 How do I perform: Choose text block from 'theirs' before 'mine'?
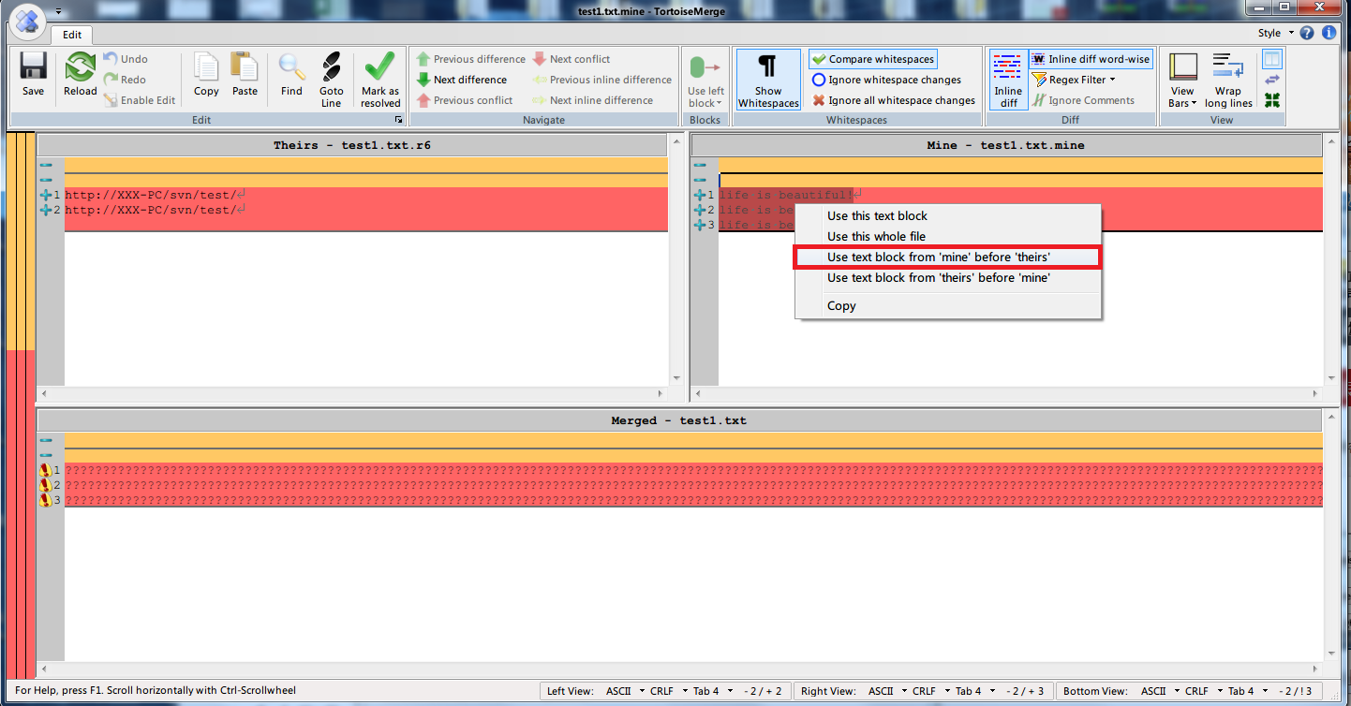click(939, 277)
